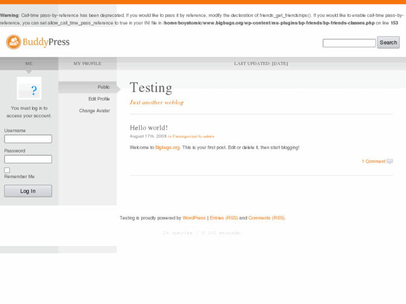
Task: Open the Entries (RSS) feed link
Action: [x=224, y=218]
